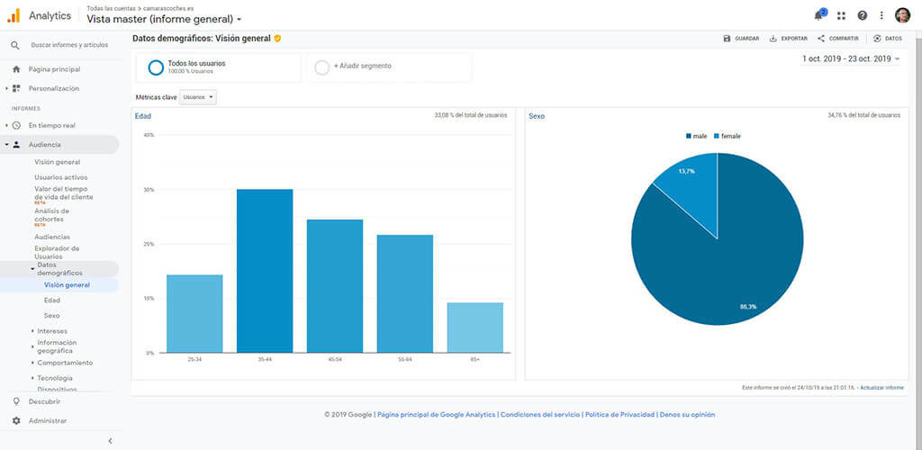Click the Exportar download icon
The height and width of the screenshot is (450, 922).
click(773, 39)
